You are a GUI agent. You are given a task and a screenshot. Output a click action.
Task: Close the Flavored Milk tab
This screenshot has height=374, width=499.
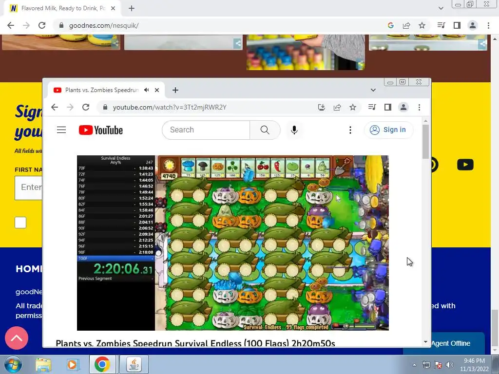click(113, 8)
